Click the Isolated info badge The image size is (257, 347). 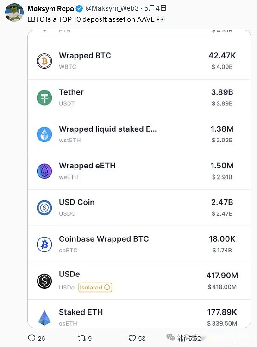tap(95, 288)
